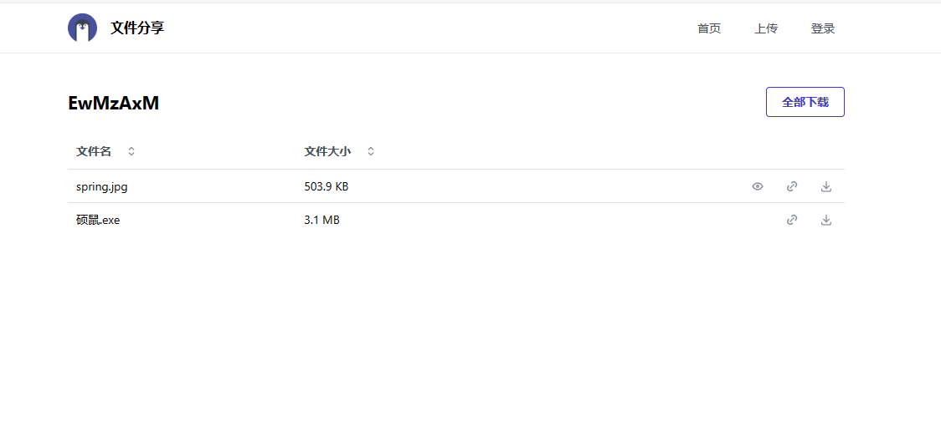Image resolution: width=941 pixels, height=447 pixels.
Task: Click the 文件分享 site title
Action: point(137,28)
